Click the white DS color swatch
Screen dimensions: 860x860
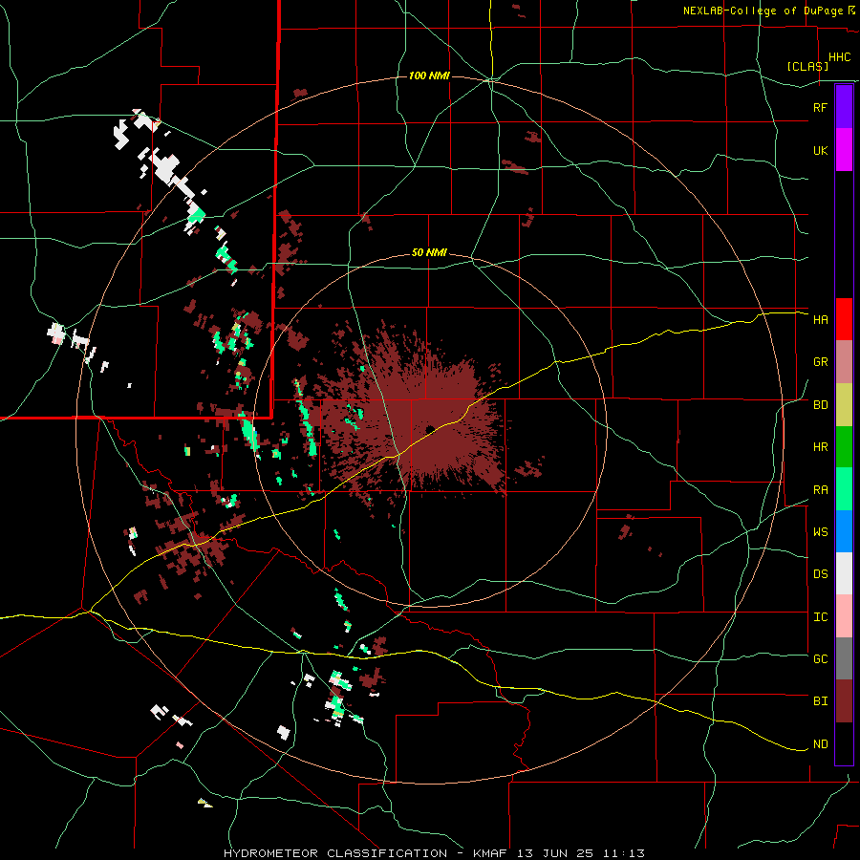point(844,573)
